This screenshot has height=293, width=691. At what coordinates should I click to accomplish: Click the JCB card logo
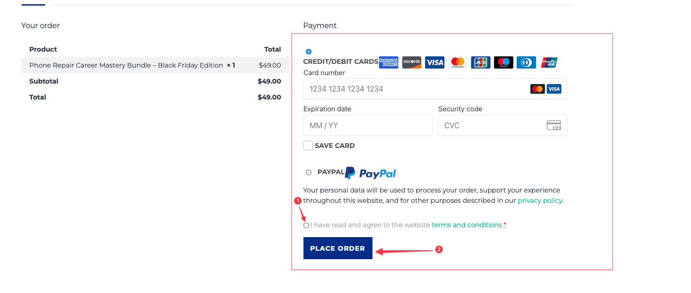coord(481,62)
